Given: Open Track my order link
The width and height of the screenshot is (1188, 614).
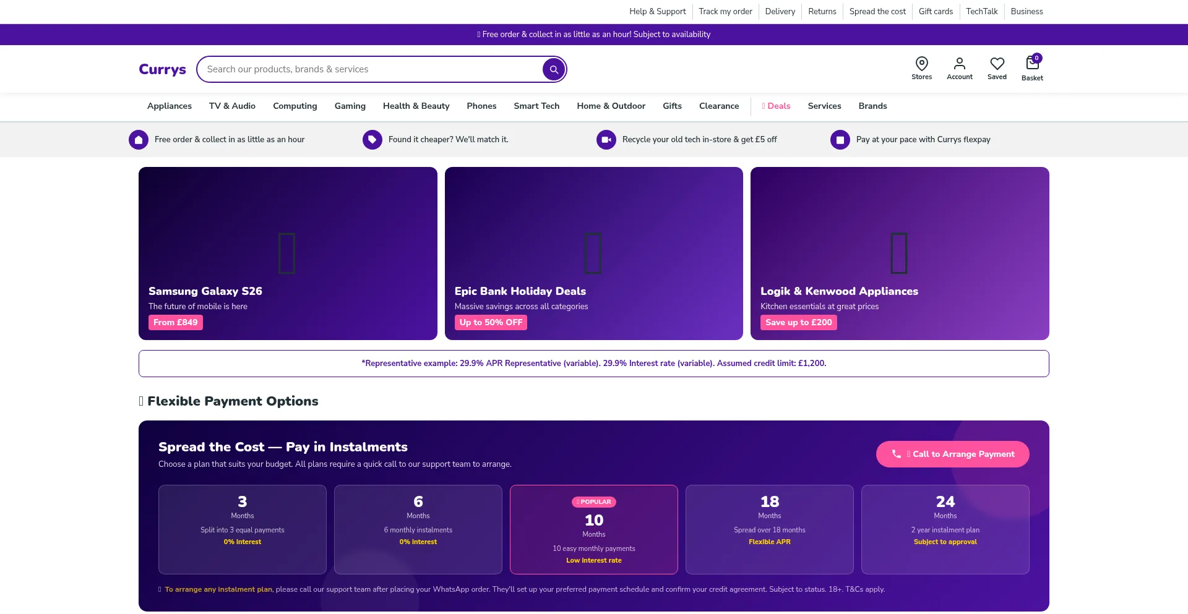Looking at the screenshot, I should pos(725,12).
